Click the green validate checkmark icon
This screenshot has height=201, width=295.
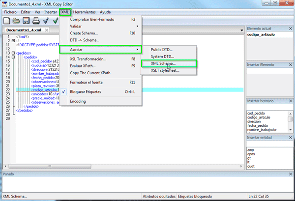55,21
